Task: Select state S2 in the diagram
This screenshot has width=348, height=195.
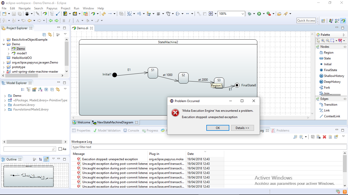Action: [x=183, y=78]
